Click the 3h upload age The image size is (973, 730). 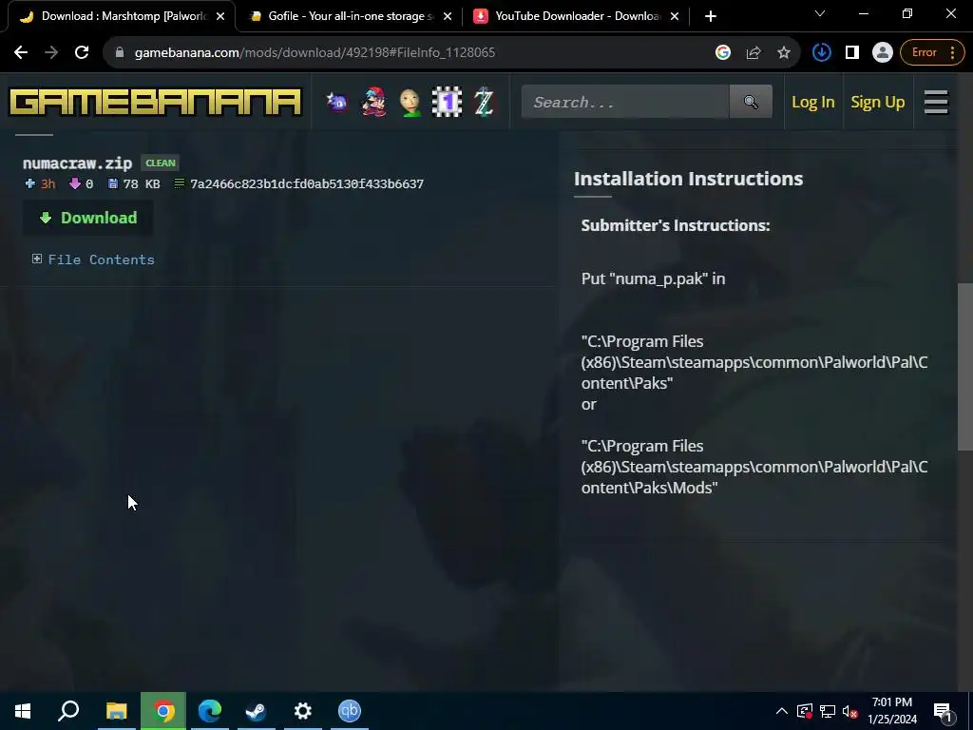(x=48, y=184)
